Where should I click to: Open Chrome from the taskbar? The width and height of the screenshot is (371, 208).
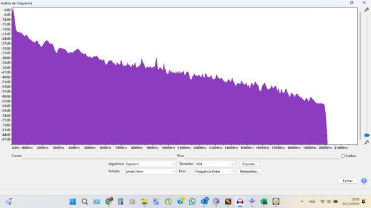pos(109,202)
